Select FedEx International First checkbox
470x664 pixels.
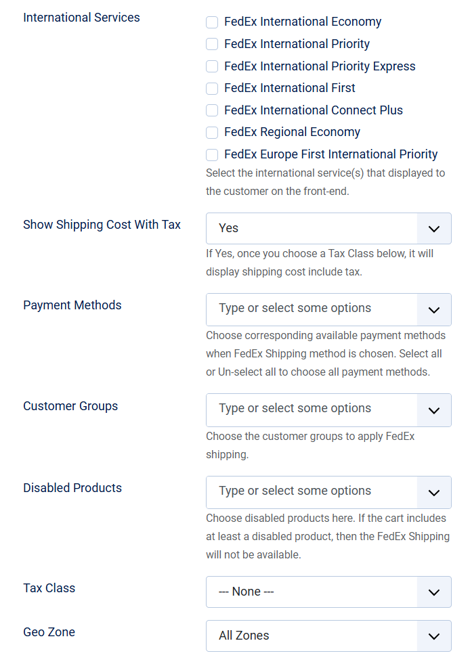pyautogui.click(x=212, y=88)
